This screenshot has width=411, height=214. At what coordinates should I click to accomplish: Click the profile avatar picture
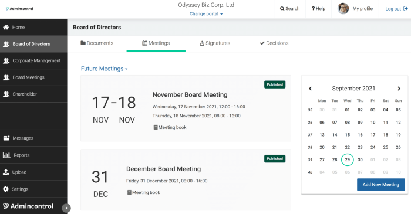343,9
